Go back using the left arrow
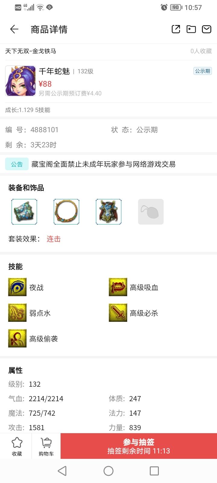This screenshot has height=483, width=217. [14, 29]
